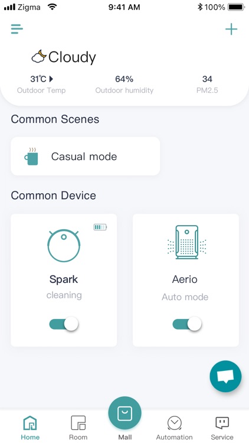Tap the coffee mug scene icon
249x443 pixels.
pyautogui.click(x=31, y=157)
